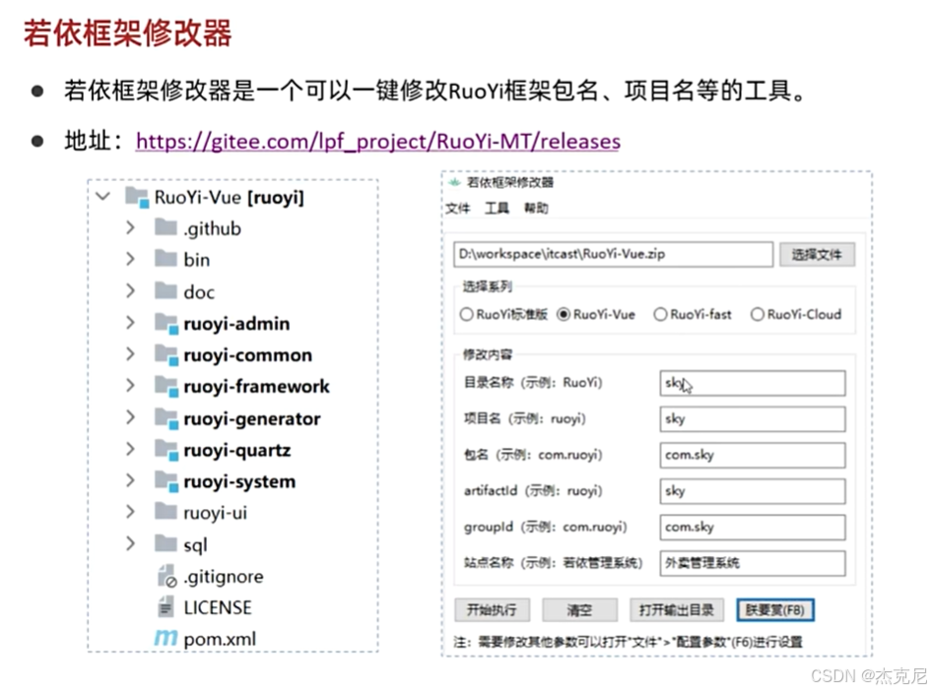
Task: Select the pom.xml file name
Action: click(220, 640)
